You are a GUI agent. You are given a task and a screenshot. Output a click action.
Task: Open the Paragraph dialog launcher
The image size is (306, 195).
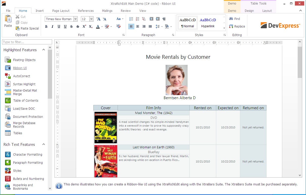(x=173, y=35)
